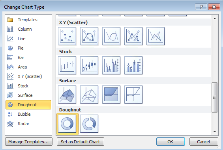Pick Scatter with Straight Lines chart
The height and width of the screenshot is (150, 223).
click(x=156, y=36)
